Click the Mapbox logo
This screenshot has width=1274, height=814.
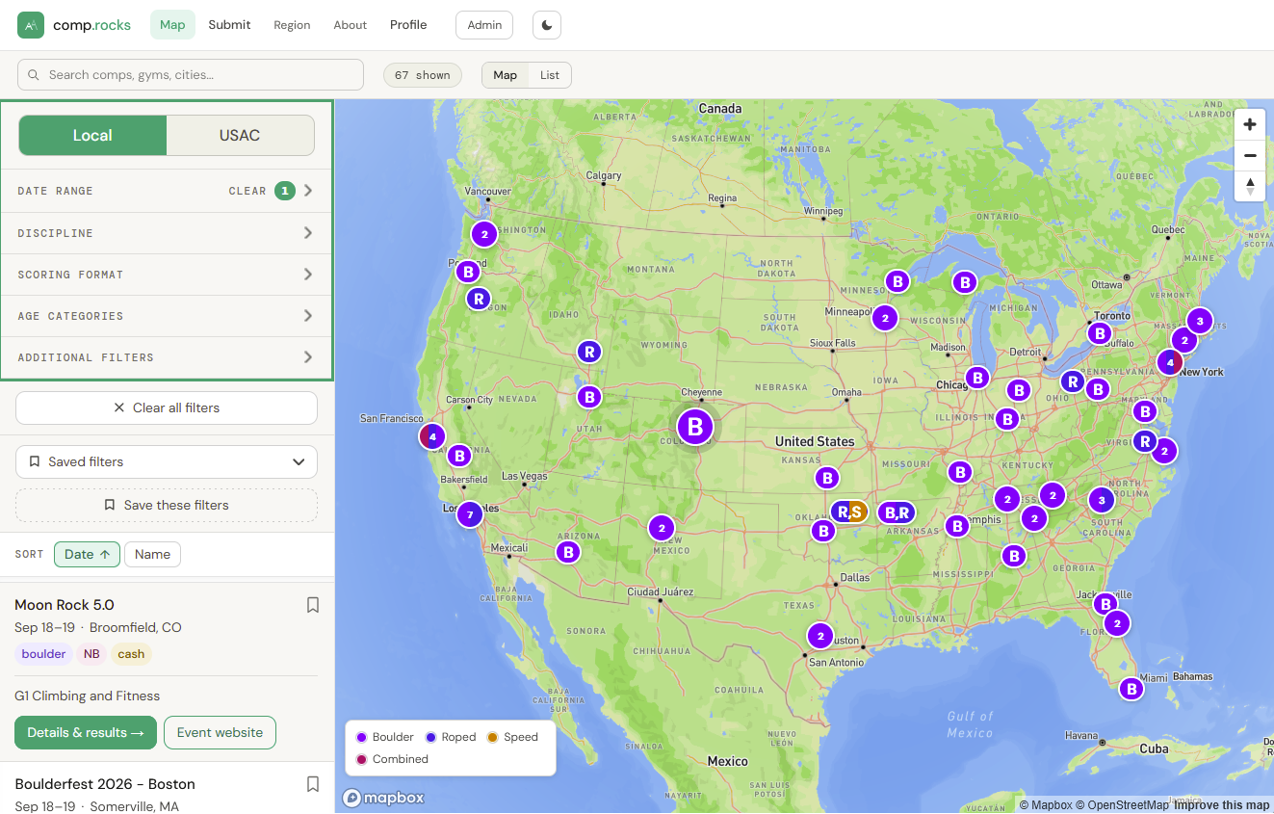click(x=383, y=798)
